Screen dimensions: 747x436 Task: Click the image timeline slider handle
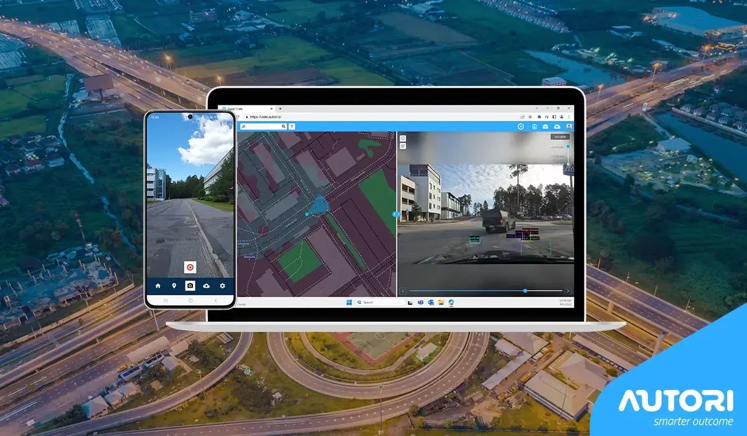coord(525,291)
